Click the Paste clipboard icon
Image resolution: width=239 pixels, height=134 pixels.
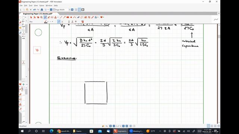click(x=27, y=10)
